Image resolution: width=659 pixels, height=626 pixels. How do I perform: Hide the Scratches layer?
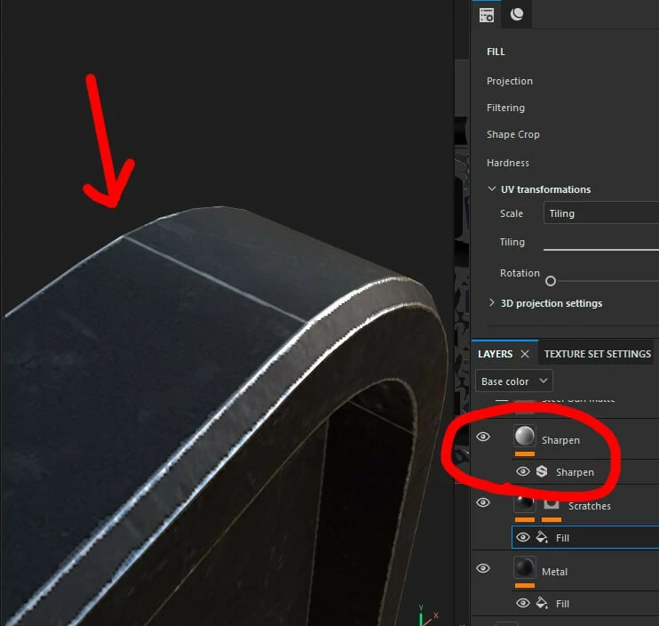tap(483, 502)
